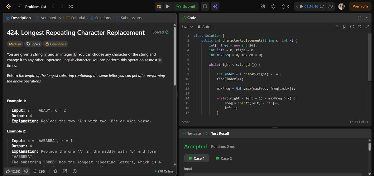Click the LeetCode logo icon
Screen dimensions: 374x176
[x=8, y=6]
